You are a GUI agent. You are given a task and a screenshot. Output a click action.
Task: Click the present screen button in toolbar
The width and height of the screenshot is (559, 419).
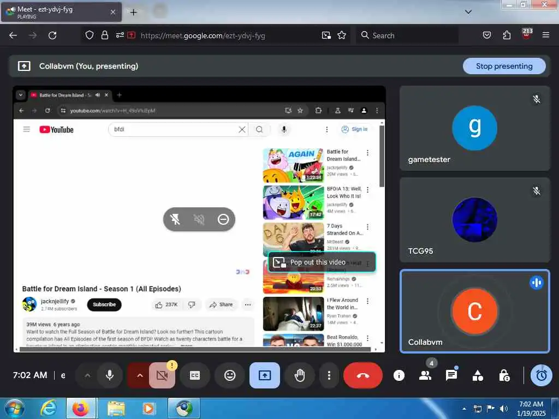click(265, 375)
